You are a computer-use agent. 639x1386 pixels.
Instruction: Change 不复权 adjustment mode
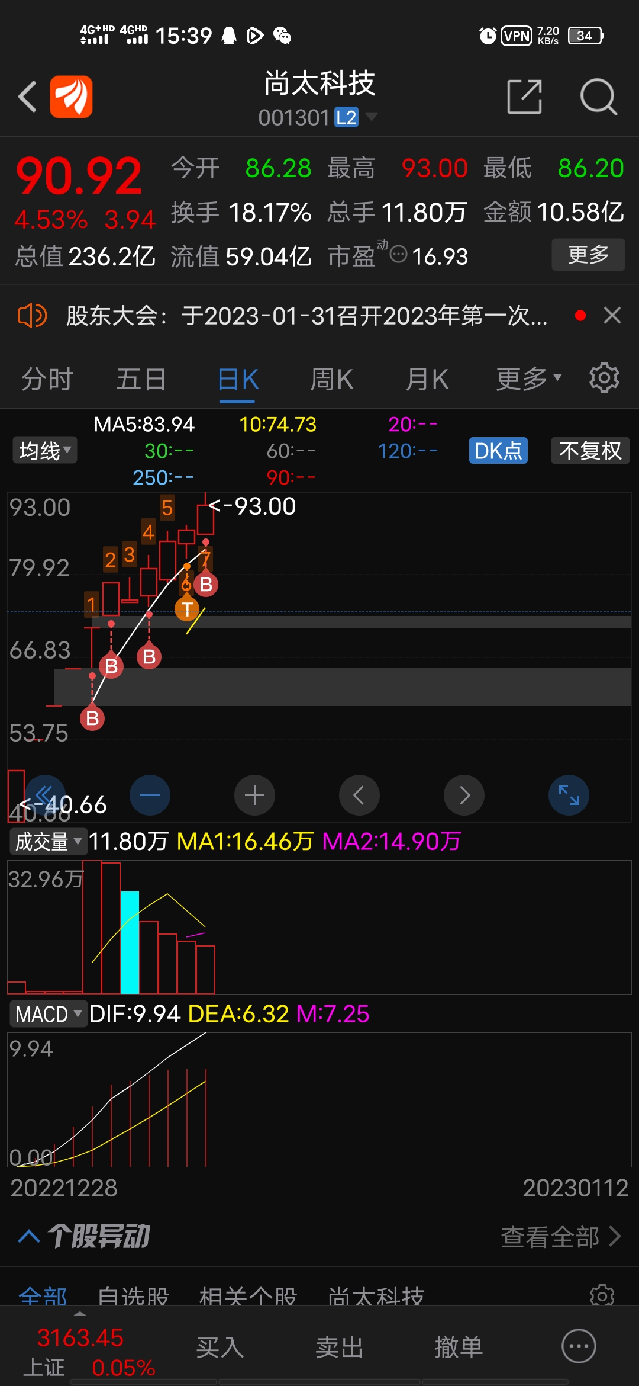[x=590, y=451]
